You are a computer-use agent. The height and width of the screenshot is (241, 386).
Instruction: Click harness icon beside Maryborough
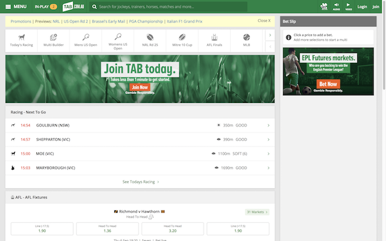click(13, 168)
